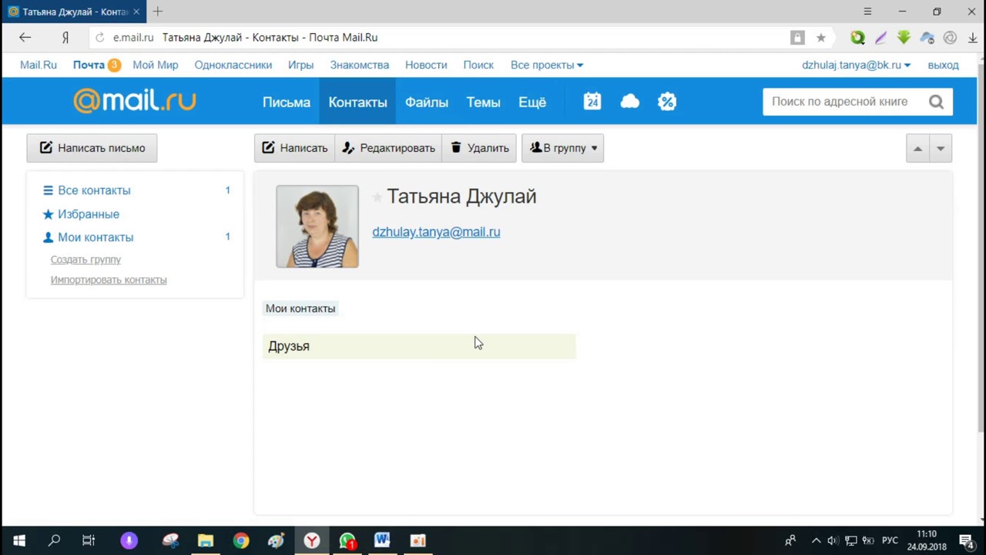Click Почта in the top portal bar

(89, 65)
